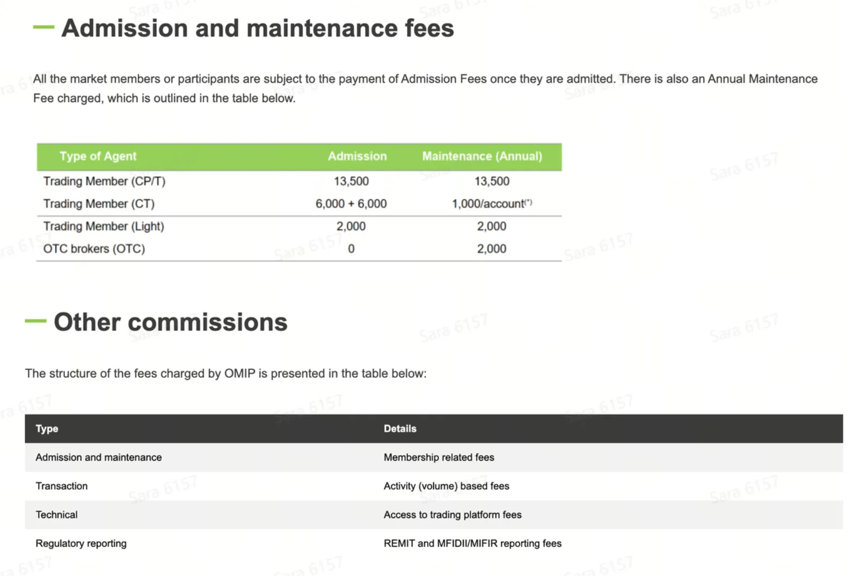Click the 'OTC brokers (OTC)' row label
852x576 pixels.
94,248
